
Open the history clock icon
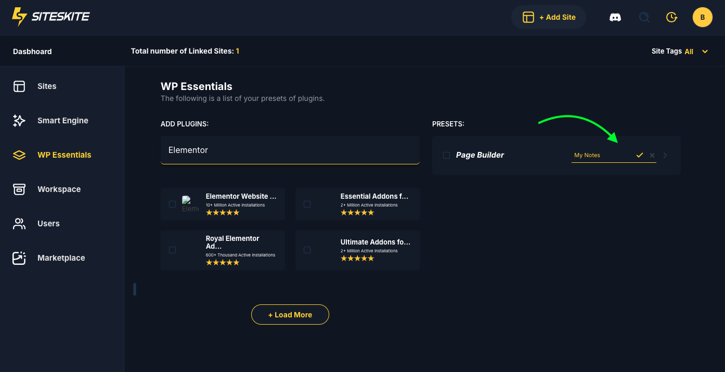pyautogui.click(x=671, y=17)
